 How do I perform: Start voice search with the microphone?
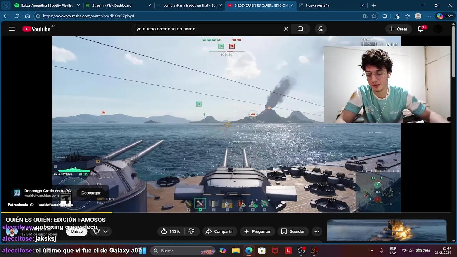[321, 29]
